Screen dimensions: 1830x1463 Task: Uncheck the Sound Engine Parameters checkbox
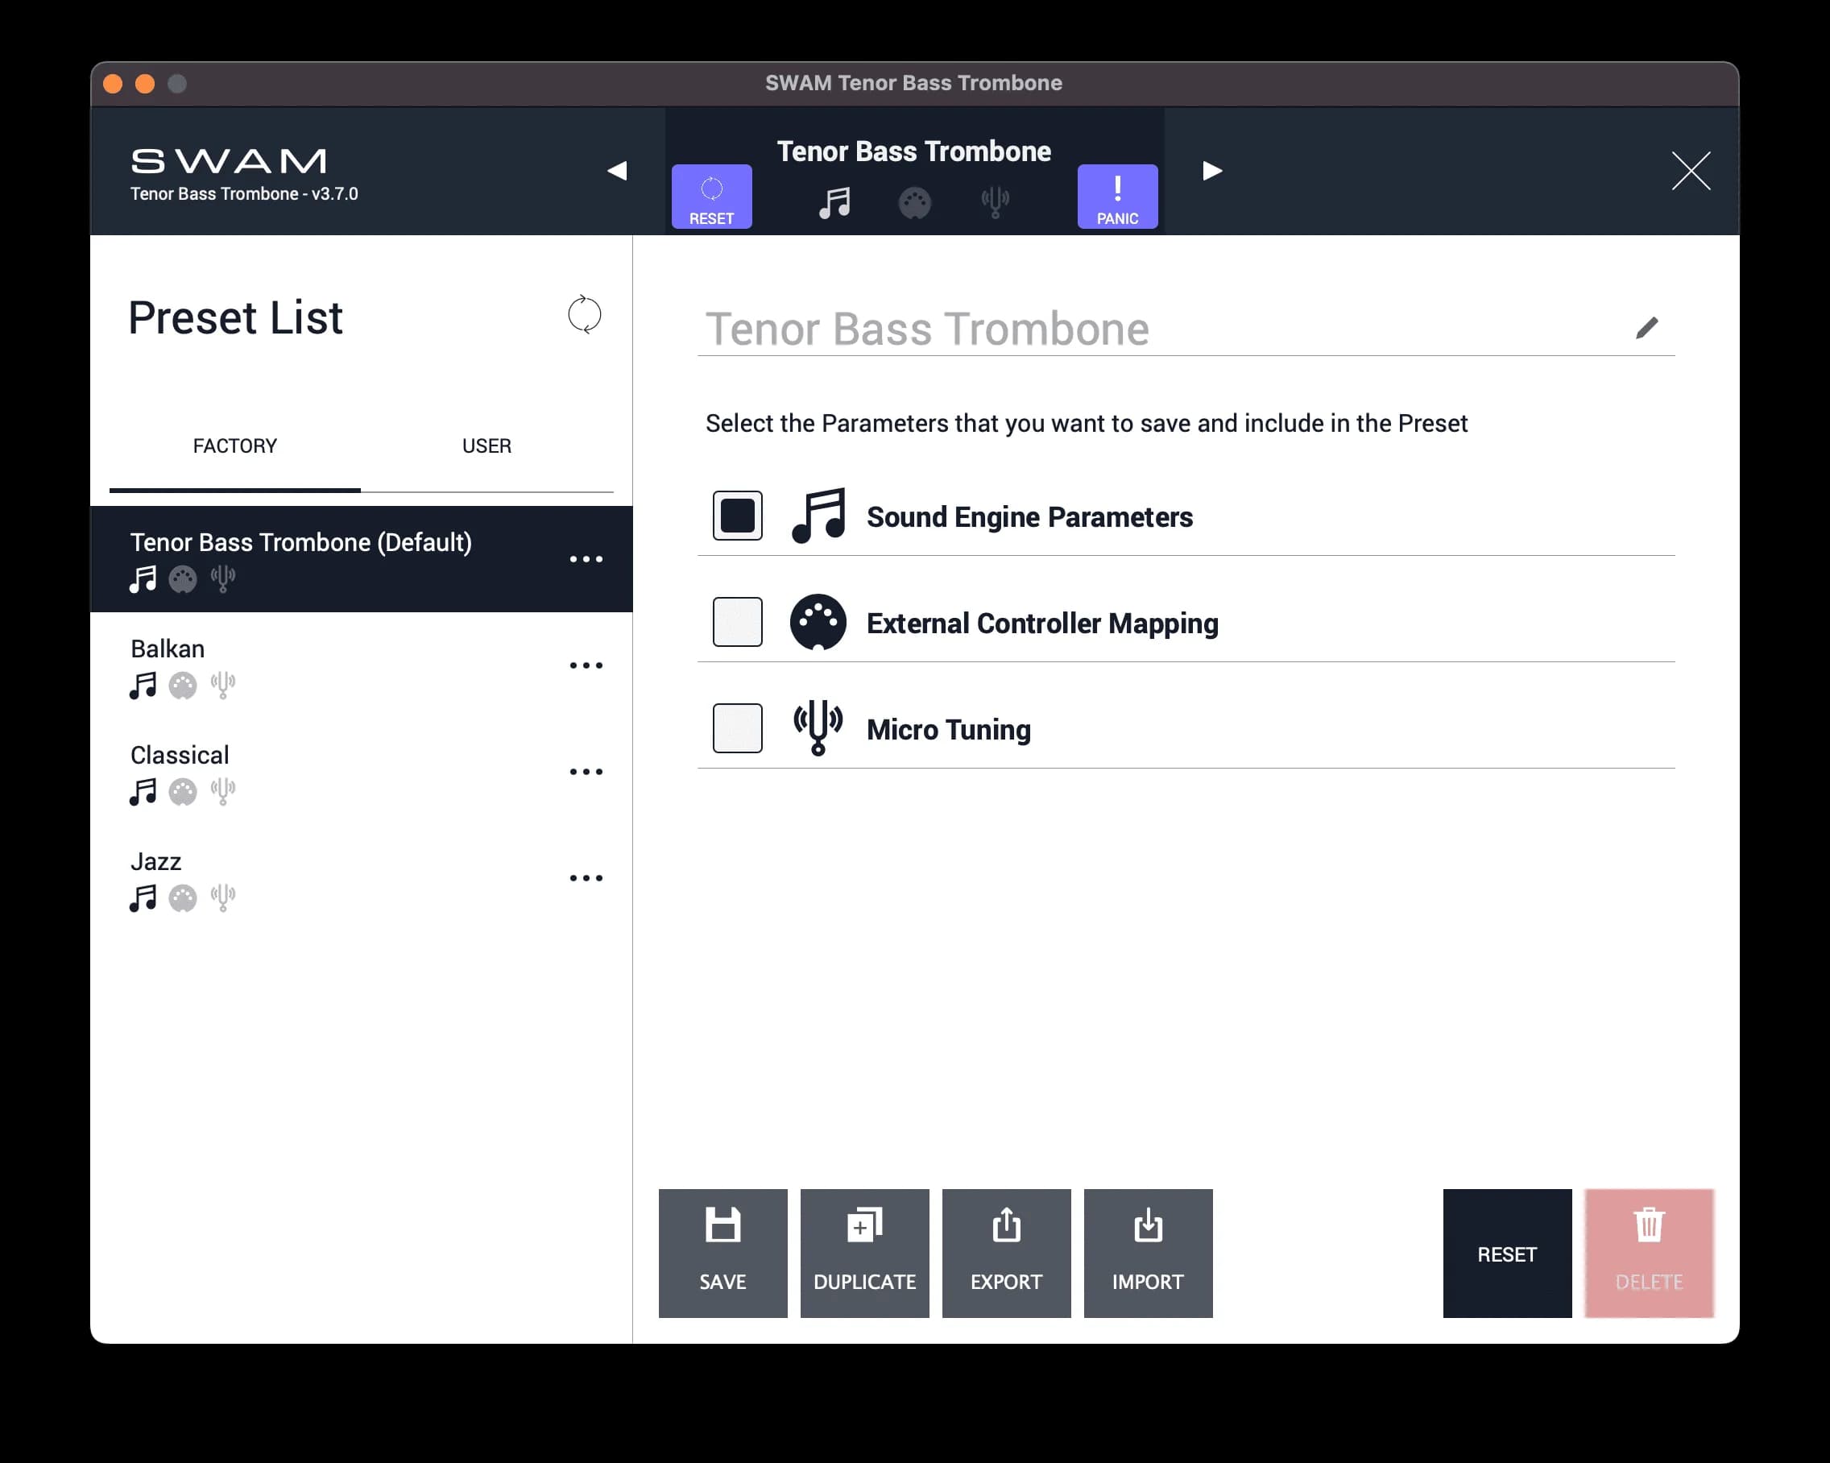tap(737, 516)
